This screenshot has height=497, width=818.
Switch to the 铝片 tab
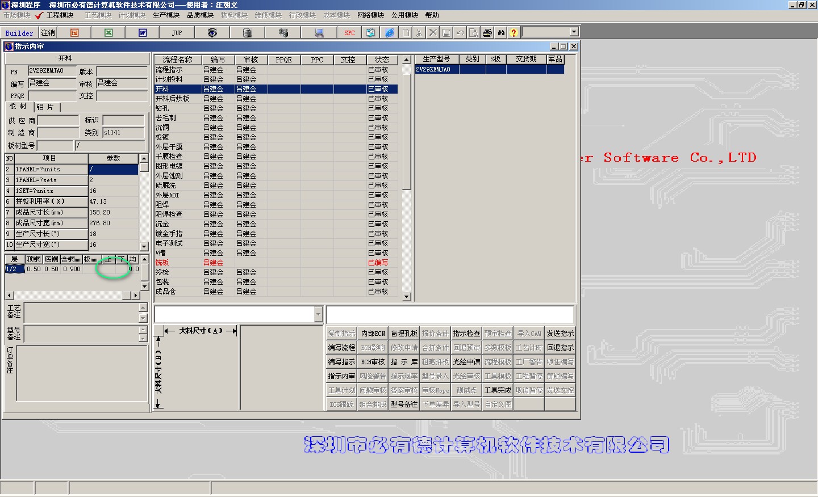coord(45,107)
